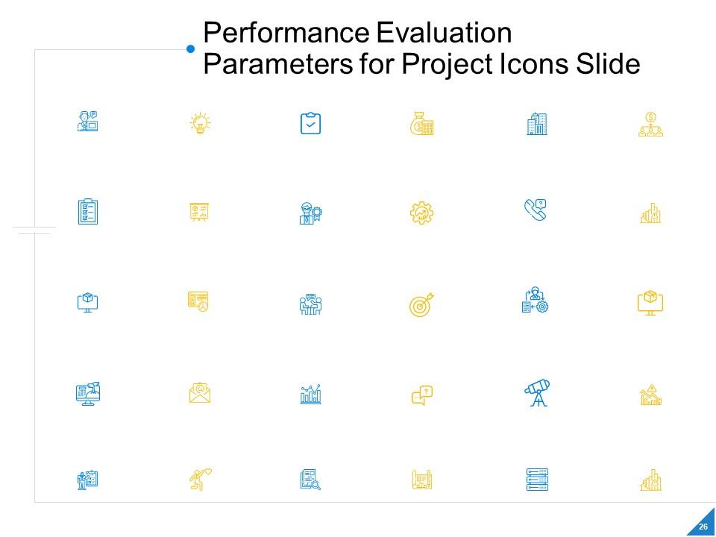The height and width of the screenshot is (537, 716).
Task: Click the yellow gear with growth arrow icon
Action: [x=421, y=213]
